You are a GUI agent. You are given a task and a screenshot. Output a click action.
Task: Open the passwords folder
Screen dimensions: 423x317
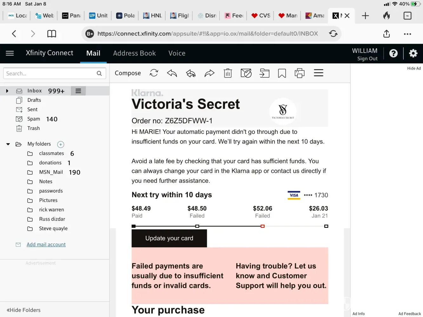click(51, 191)
